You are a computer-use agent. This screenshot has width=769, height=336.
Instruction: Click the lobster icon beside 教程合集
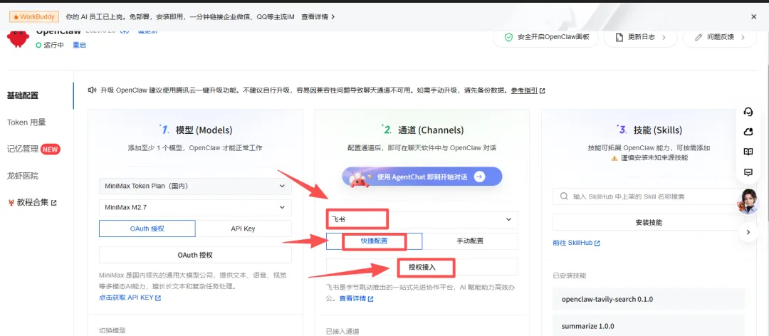[x=11, y=202]
